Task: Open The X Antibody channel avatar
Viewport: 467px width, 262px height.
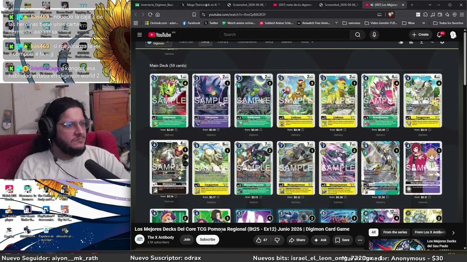Action: tap(139, 239)
